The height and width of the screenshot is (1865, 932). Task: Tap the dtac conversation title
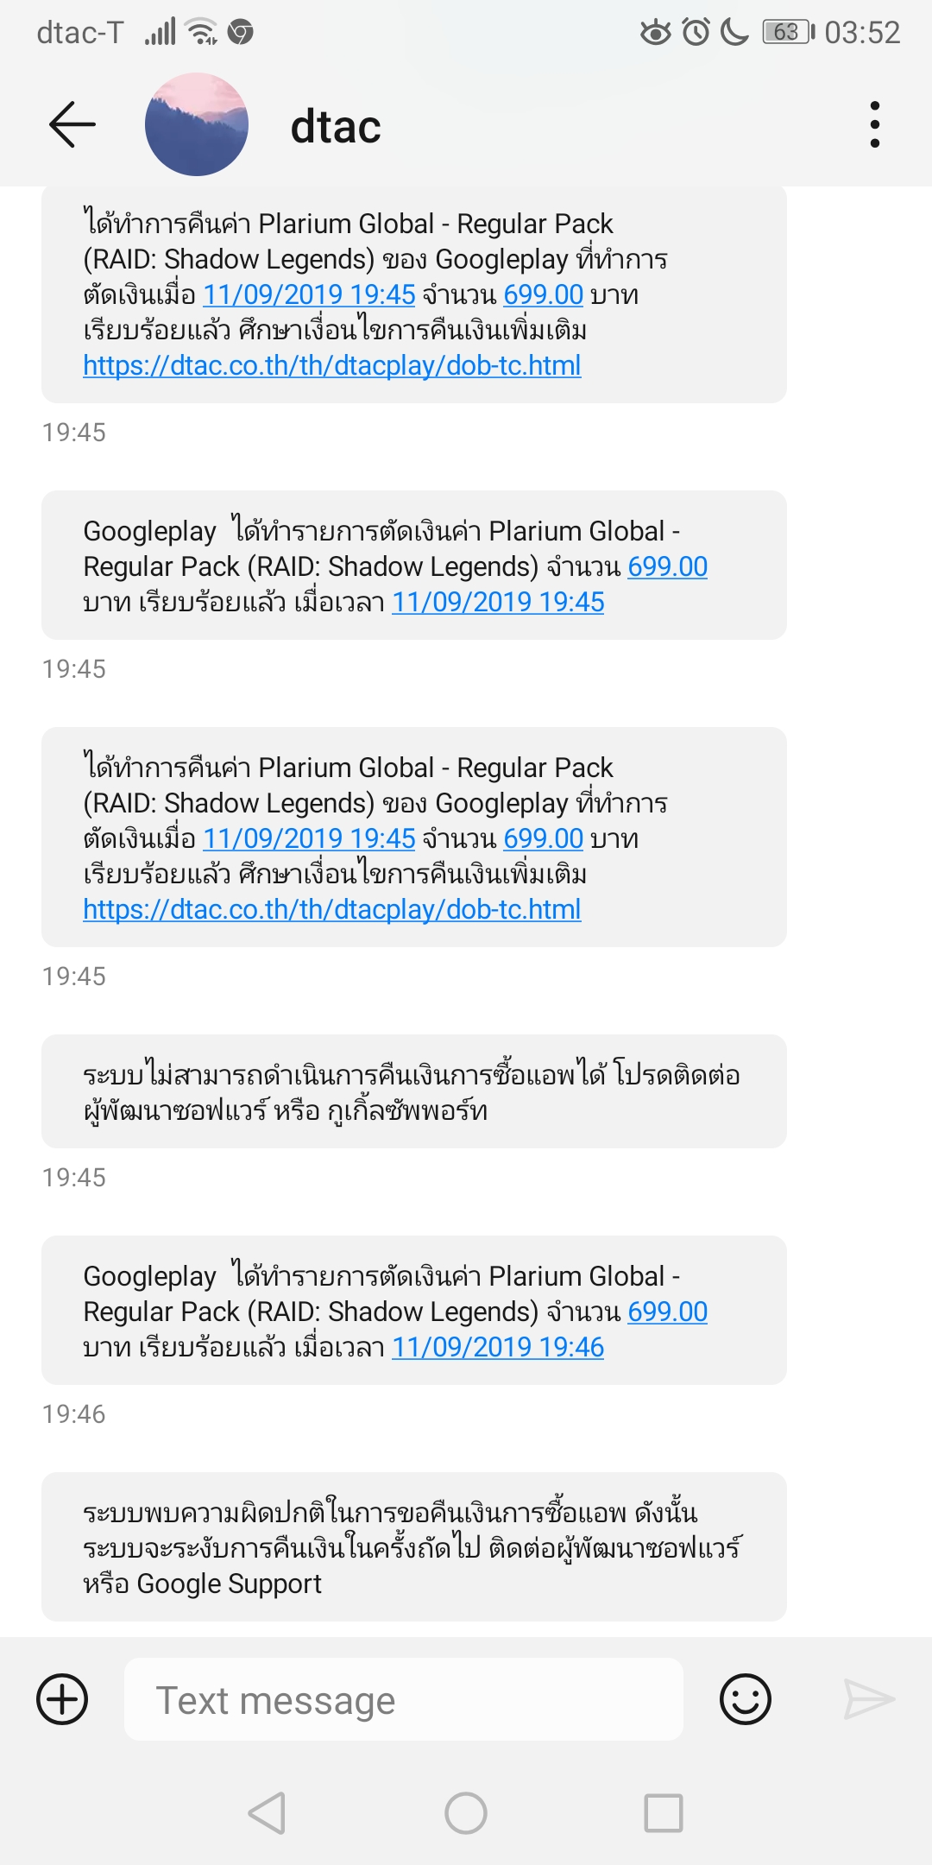click(x=336, y=127)
